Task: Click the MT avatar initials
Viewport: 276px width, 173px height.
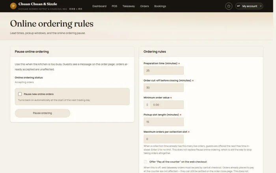Action: point(238,6)
